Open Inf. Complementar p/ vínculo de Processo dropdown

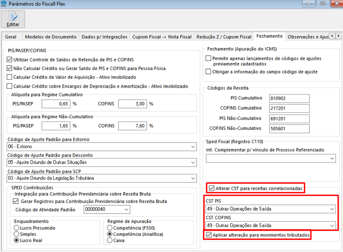coord(271,158)
